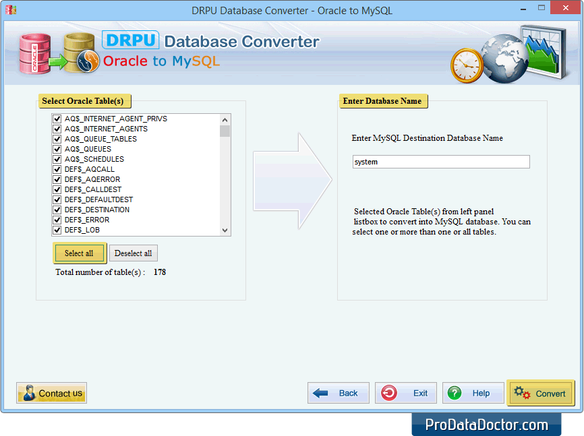Click the gears icon on Convert button
Screen dimensions: 584x436
522,393
